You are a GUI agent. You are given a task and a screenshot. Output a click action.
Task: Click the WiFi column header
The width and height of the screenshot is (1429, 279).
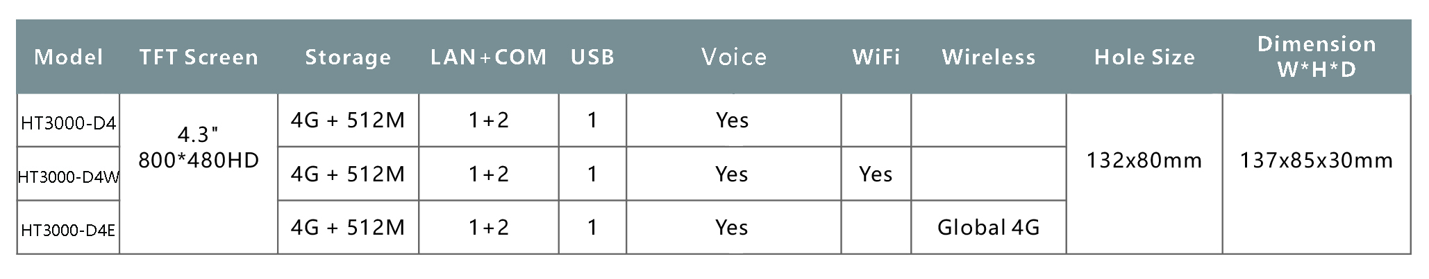[x=876, y=57]
